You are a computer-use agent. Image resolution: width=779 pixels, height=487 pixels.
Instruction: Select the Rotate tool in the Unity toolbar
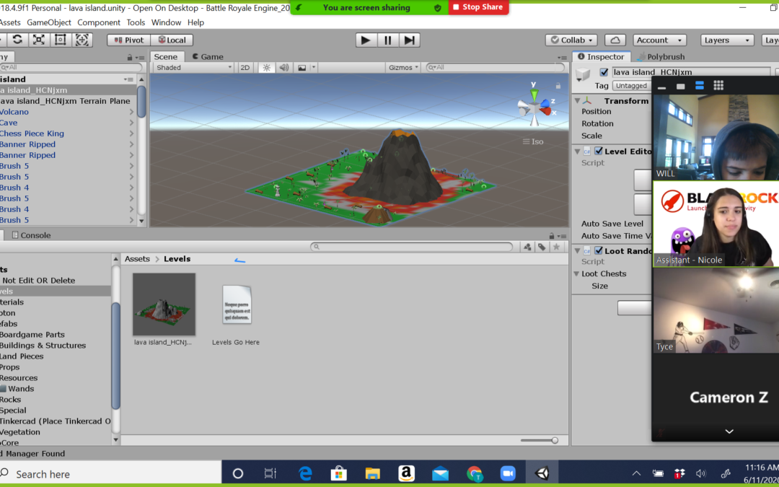pyautogui.click(x=17, y=40)
